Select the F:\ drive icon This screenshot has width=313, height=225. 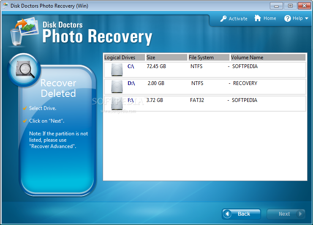(117, 104)
